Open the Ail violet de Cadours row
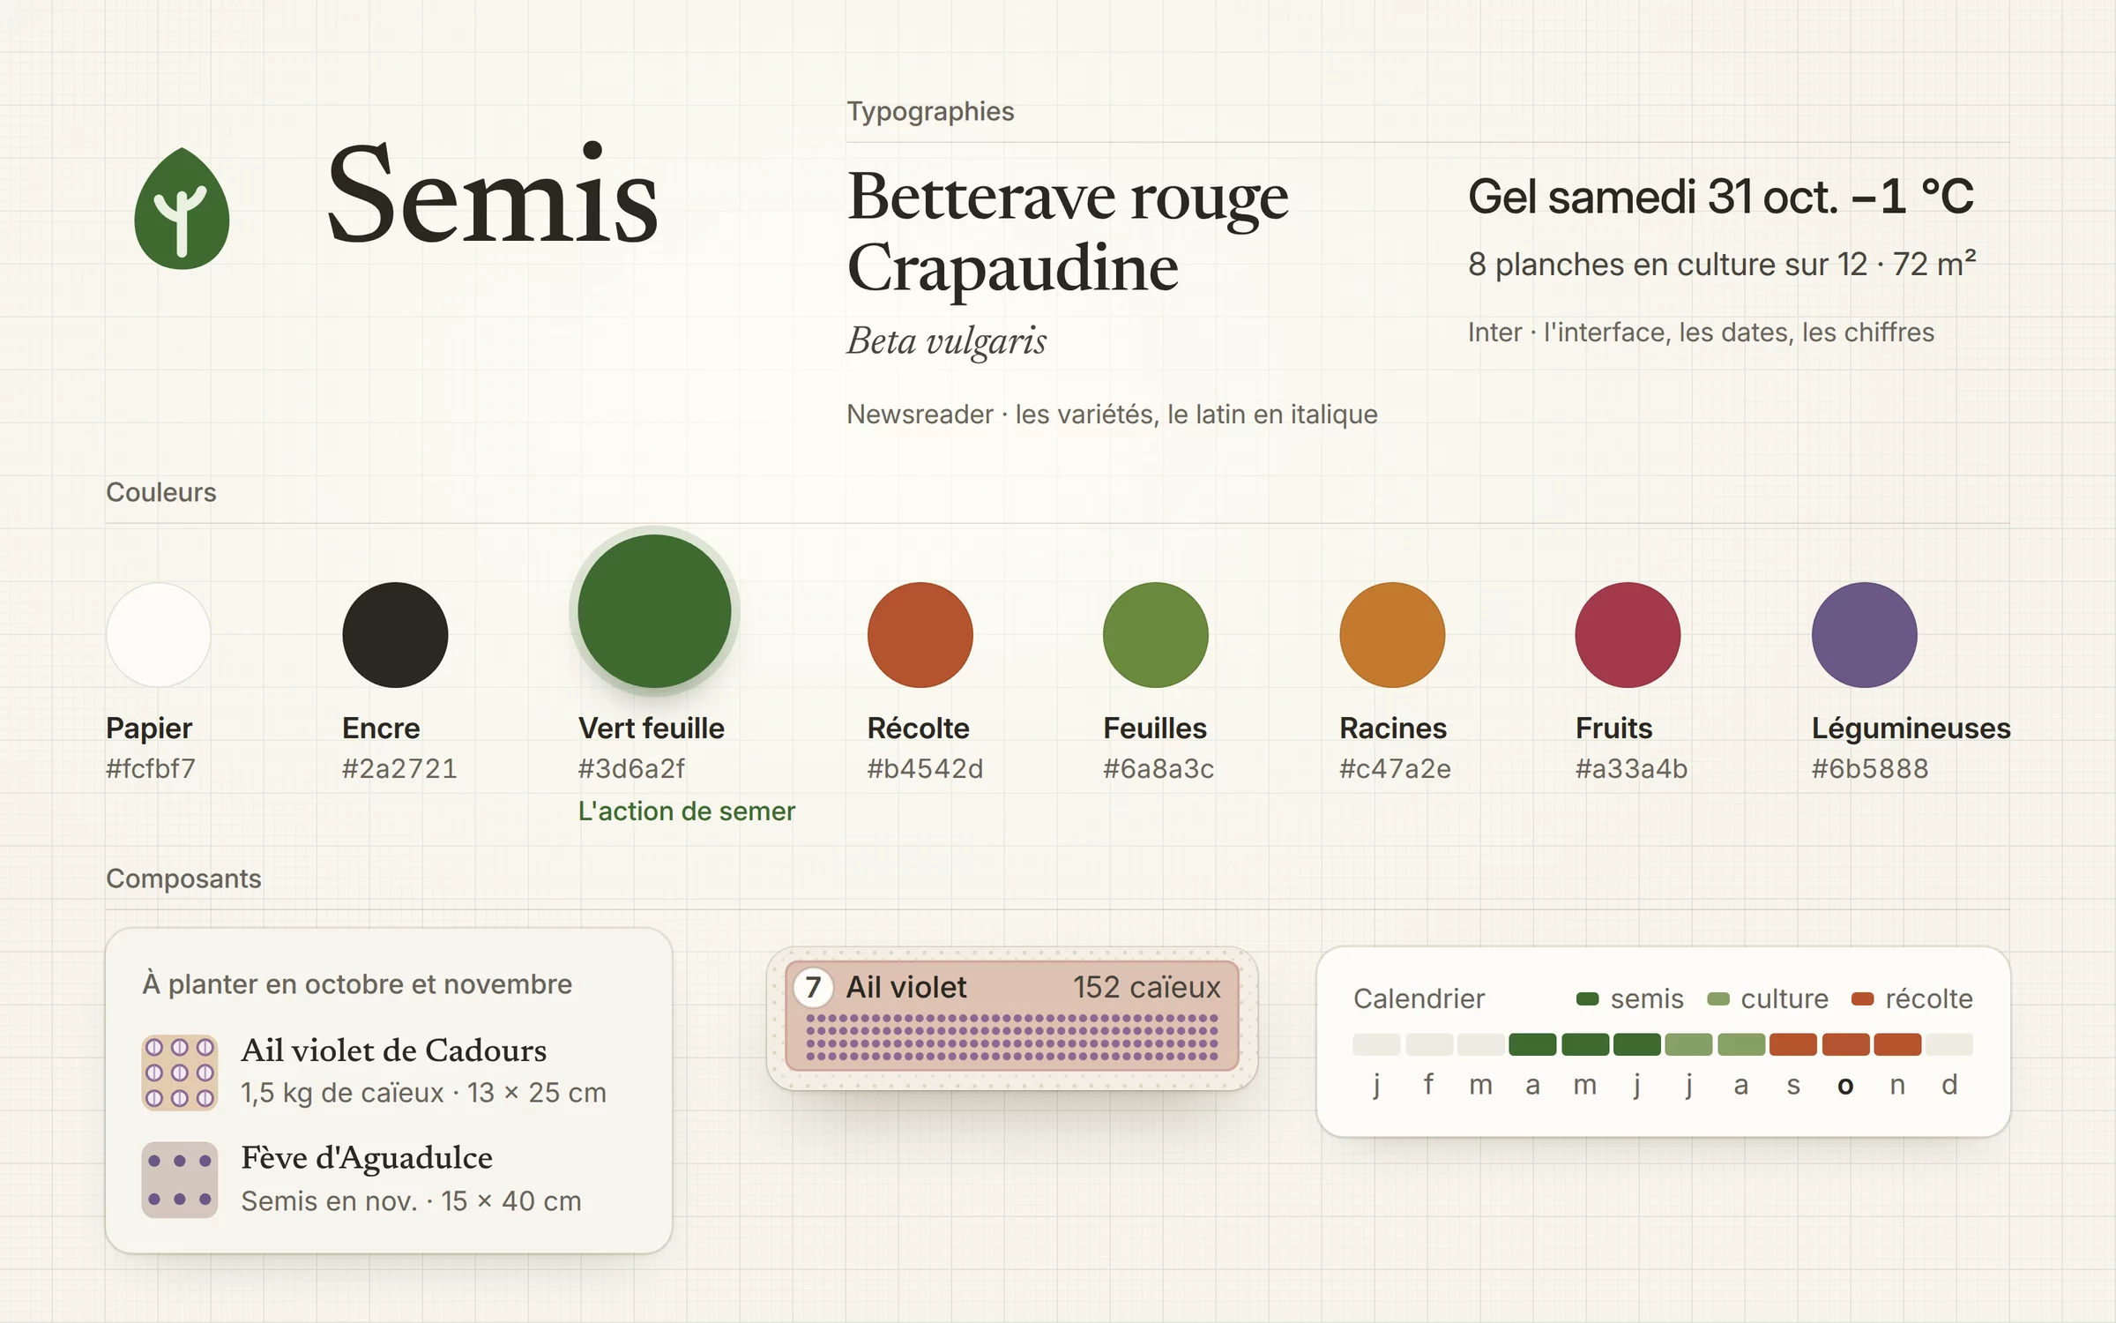 pyautogui.click(x=389, y=1072)
